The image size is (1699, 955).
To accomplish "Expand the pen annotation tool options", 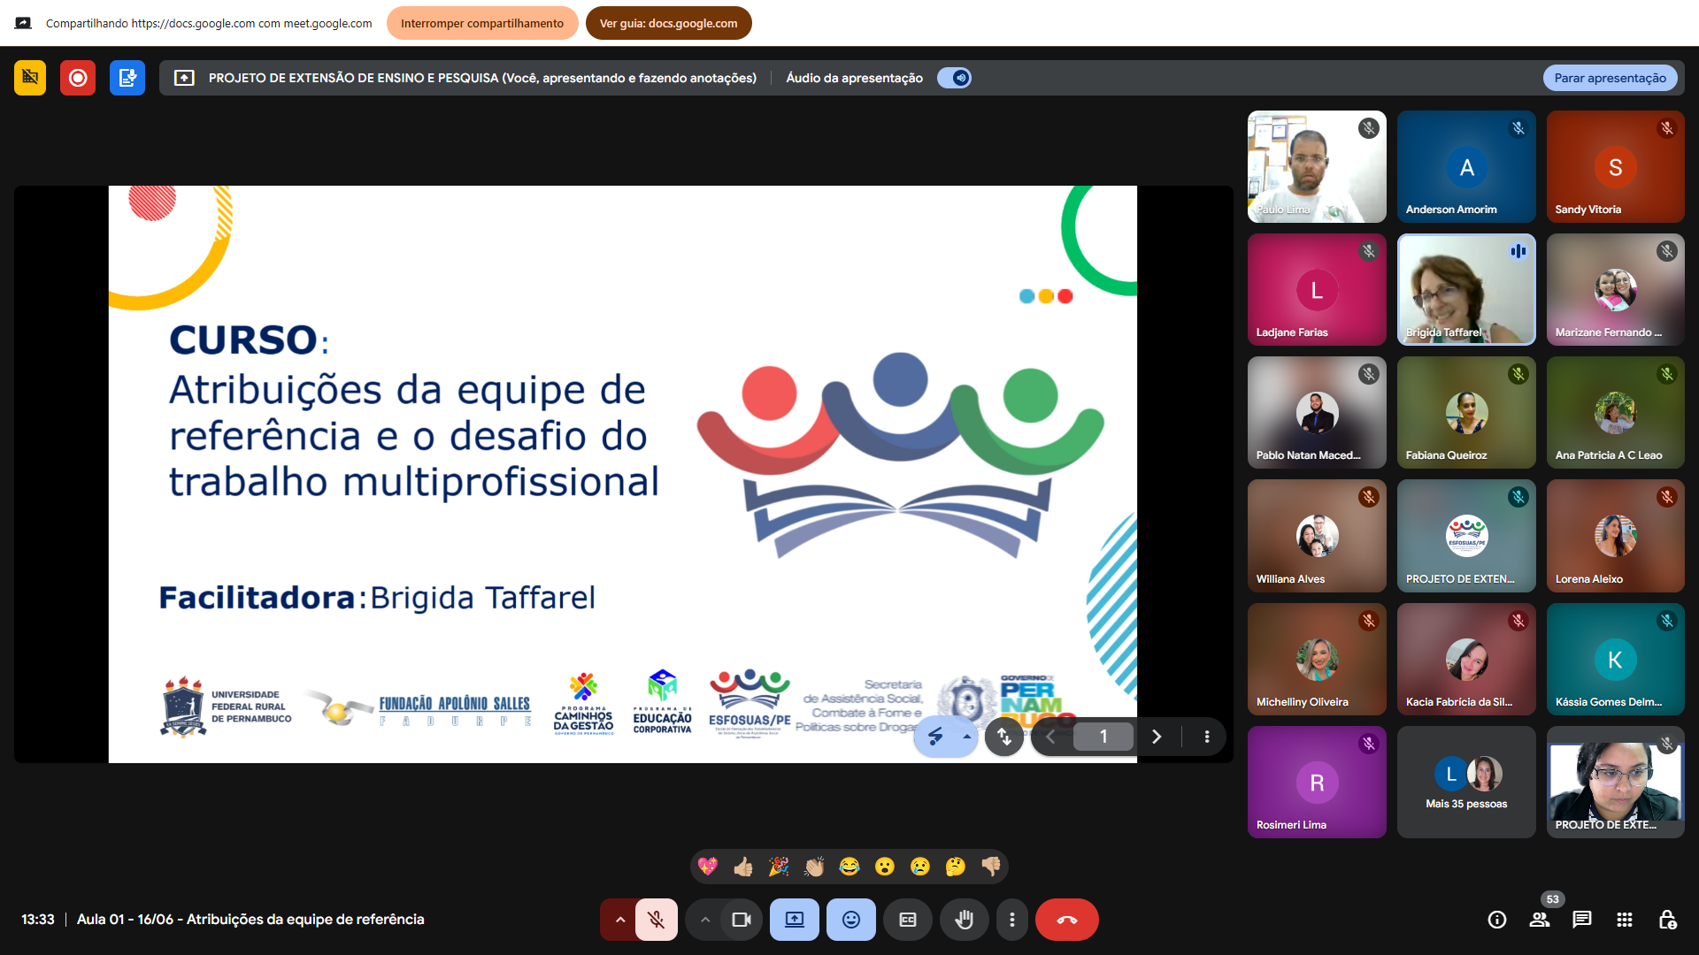I will click(x=967, y=737).
